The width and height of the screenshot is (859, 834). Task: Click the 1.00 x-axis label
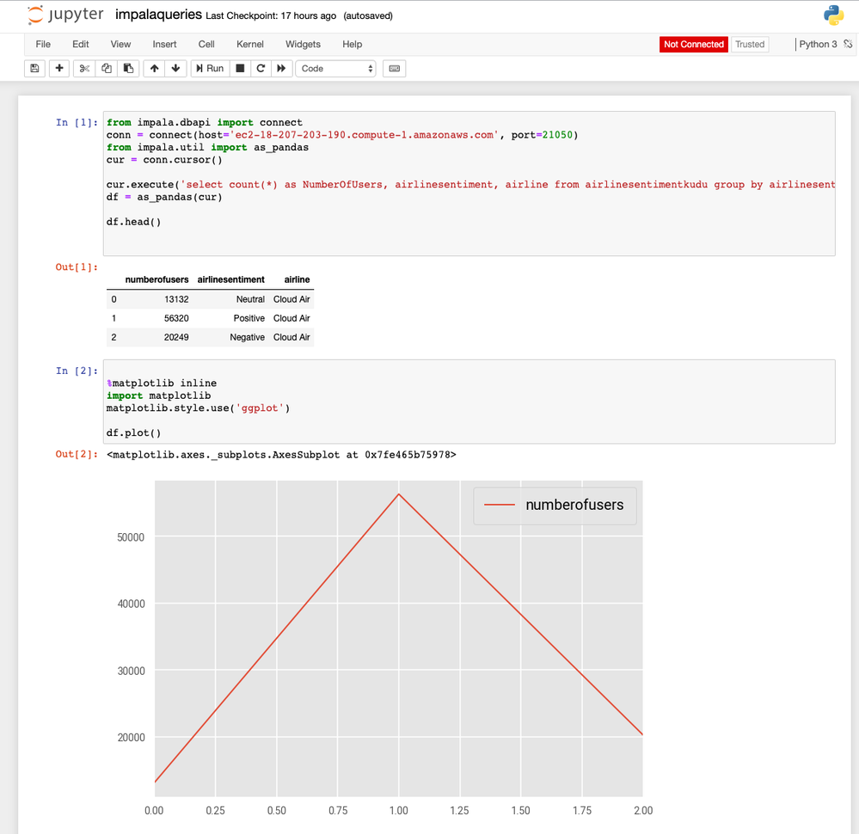pyautogui.click(x=399, y=811)
